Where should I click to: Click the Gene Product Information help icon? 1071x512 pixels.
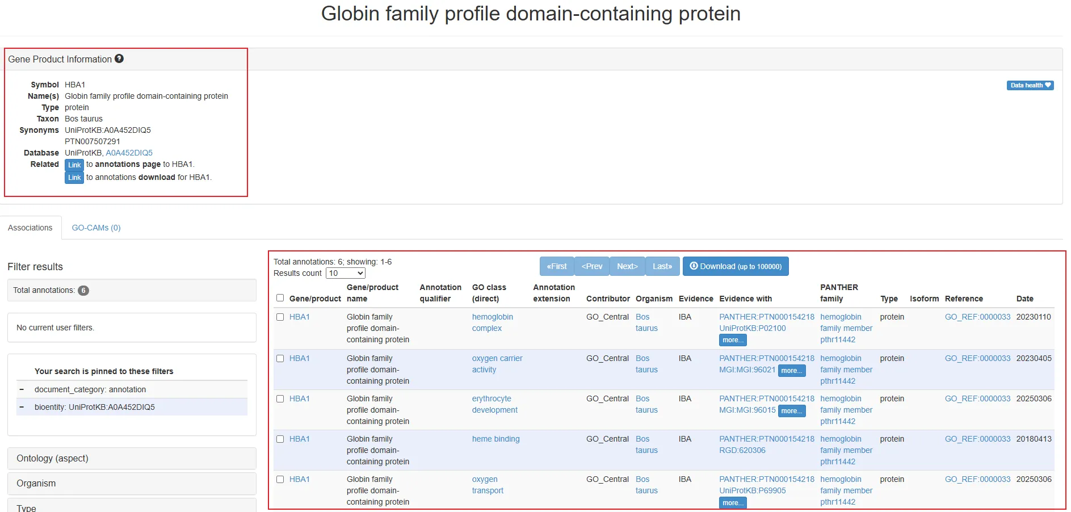(x=119, y=58)
